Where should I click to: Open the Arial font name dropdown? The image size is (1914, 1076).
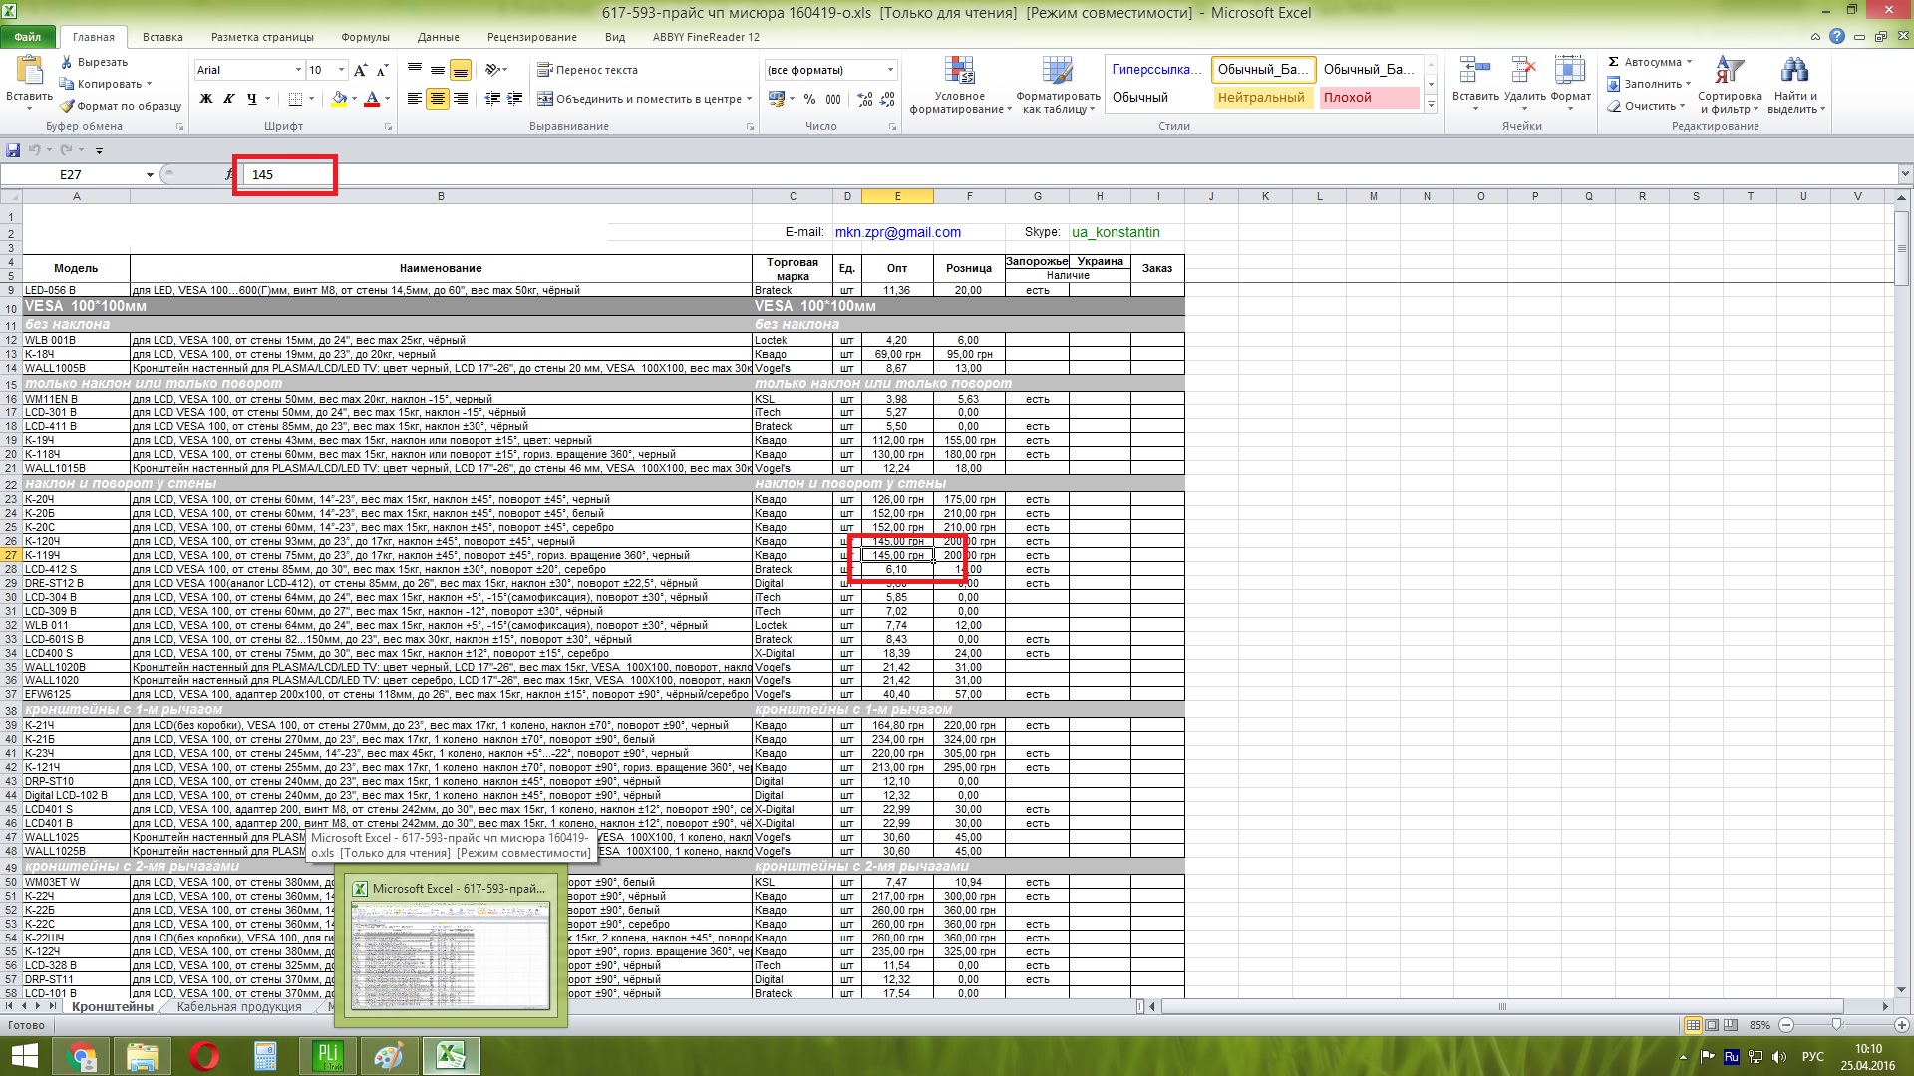[298, 70]
